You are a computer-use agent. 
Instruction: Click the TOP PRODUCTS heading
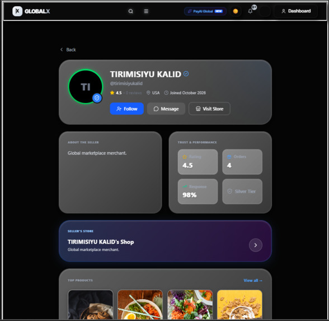coord(80,280)
